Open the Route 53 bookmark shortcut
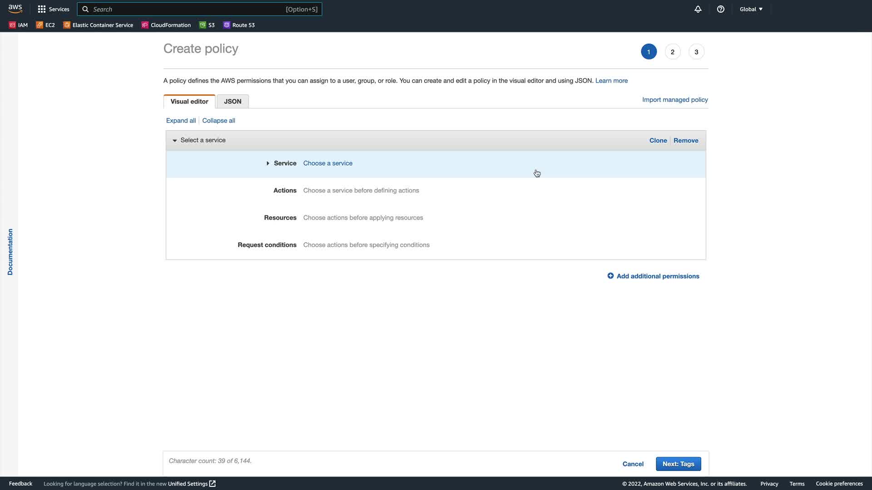 pyautogui.click(x=239, y=25)
